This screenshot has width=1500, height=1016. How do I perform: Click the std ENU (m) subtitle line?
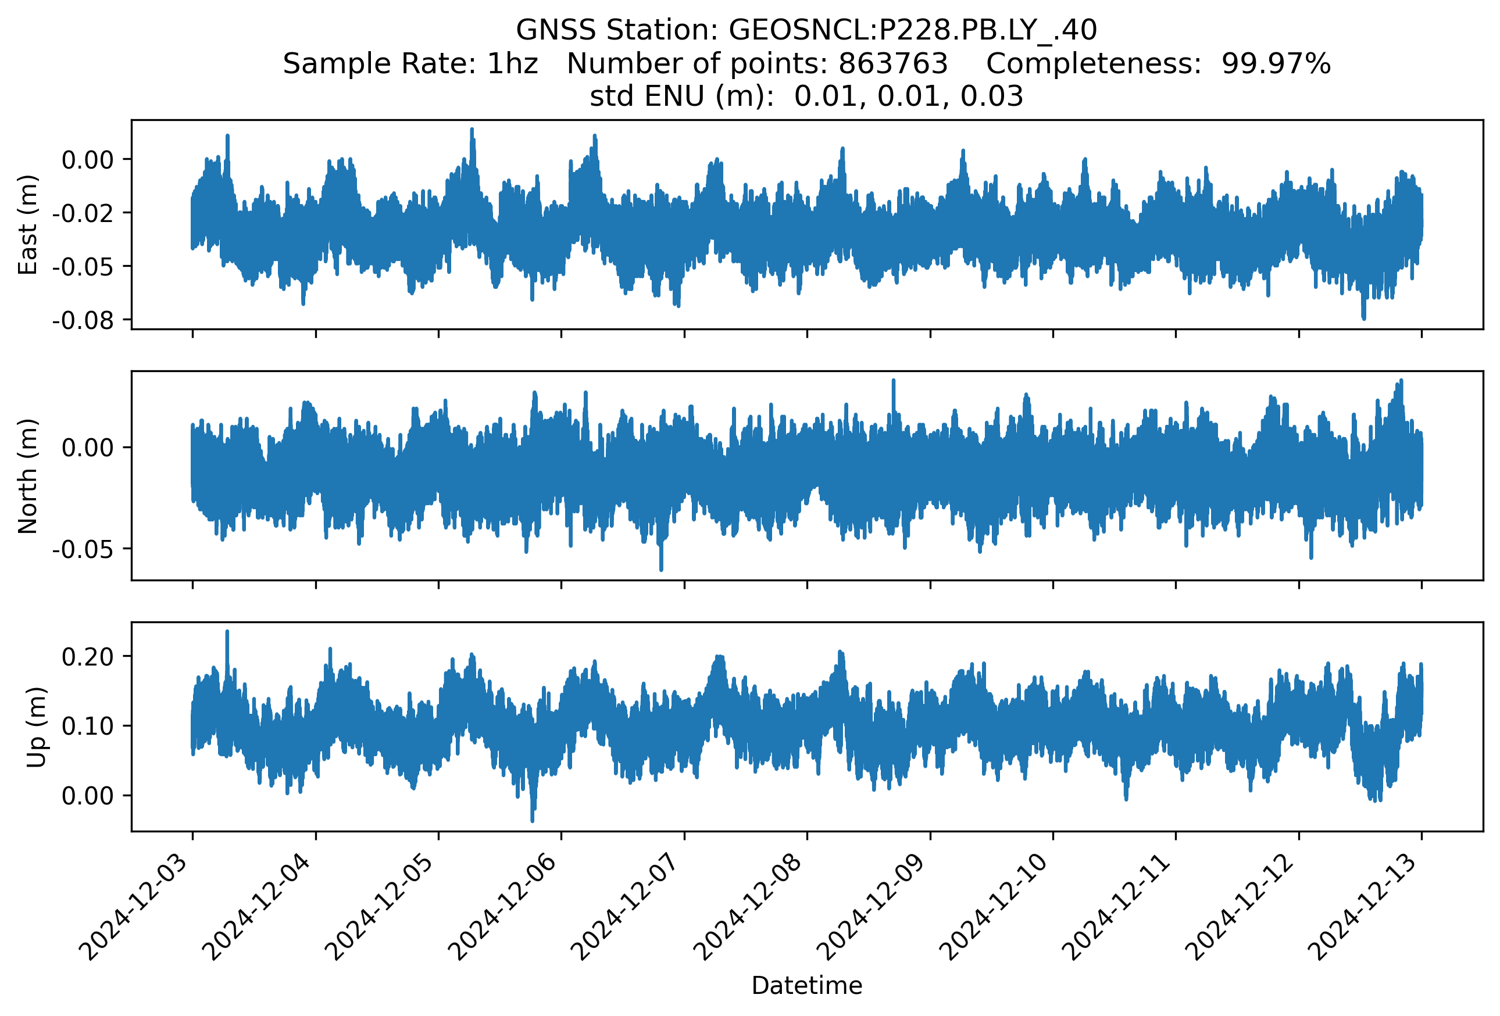(806, 96)
